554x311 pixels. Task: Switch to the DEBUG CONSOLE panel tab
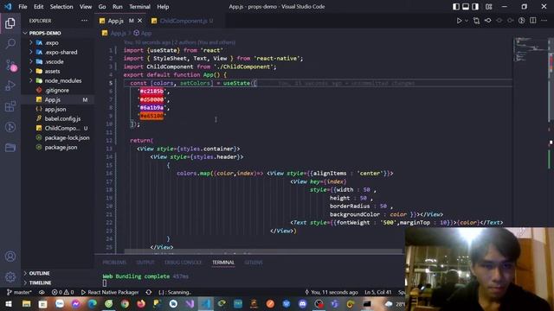pyautogui.click(x=183, y=263)
